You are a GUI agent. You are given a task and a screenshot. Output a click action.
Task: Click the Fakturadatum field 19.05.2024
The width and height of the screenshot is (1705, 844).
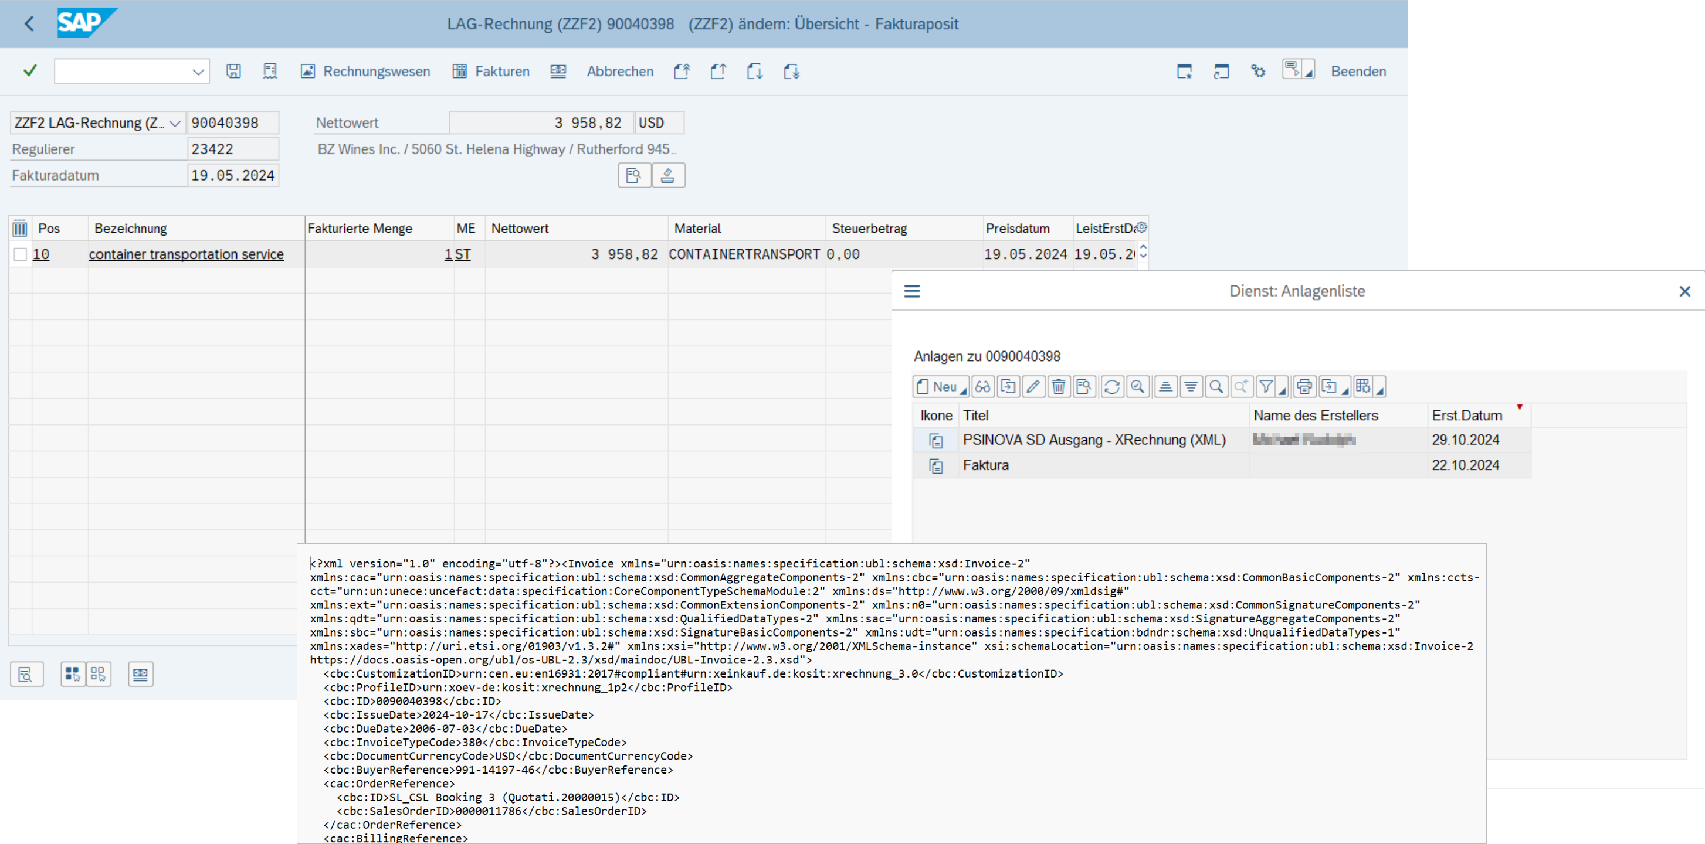232,175
